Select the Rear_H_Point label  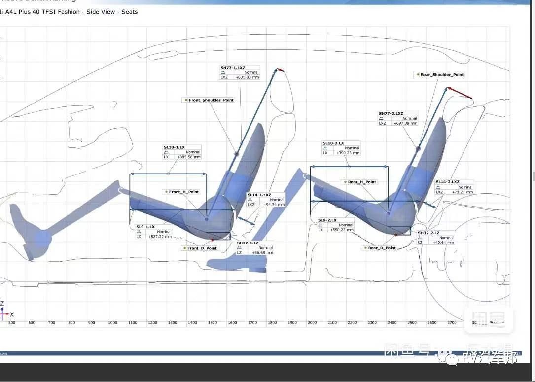[361, 182]
